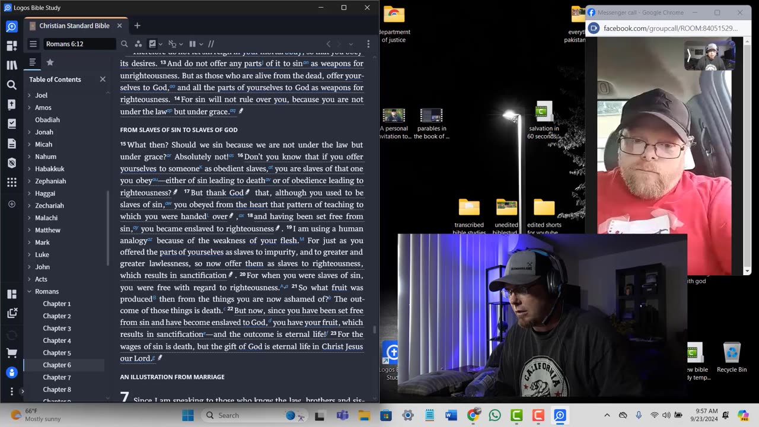
Task: Open the Library books icon in Logos
Action: pos(12,65)
